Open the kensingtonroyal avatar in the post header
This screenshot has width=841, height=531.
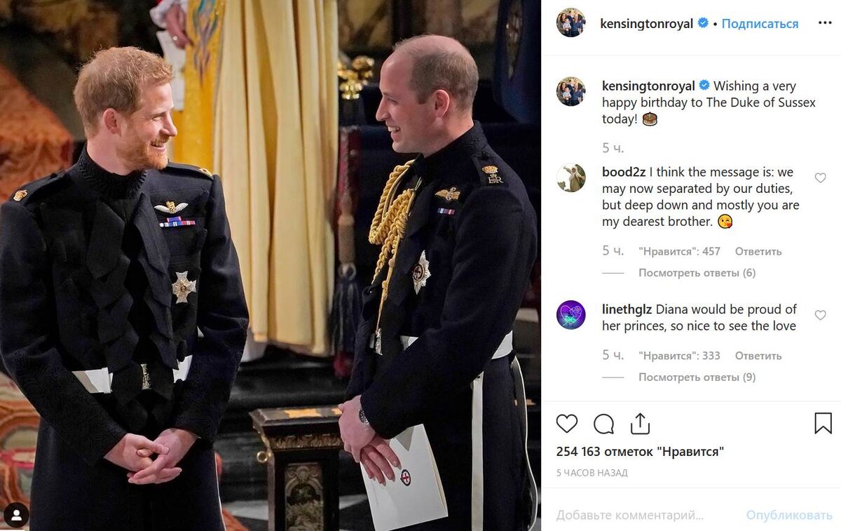pos(570,23)
